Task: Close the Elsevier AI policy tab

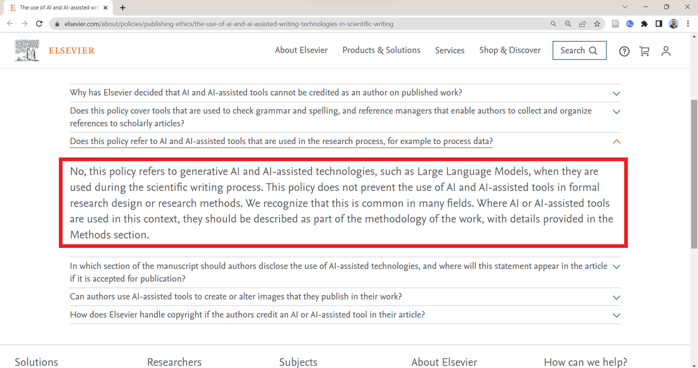Action: point(105,8)
